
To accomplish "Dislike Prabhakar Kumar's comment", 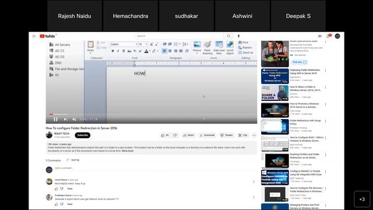I will (x=62, y=204).
